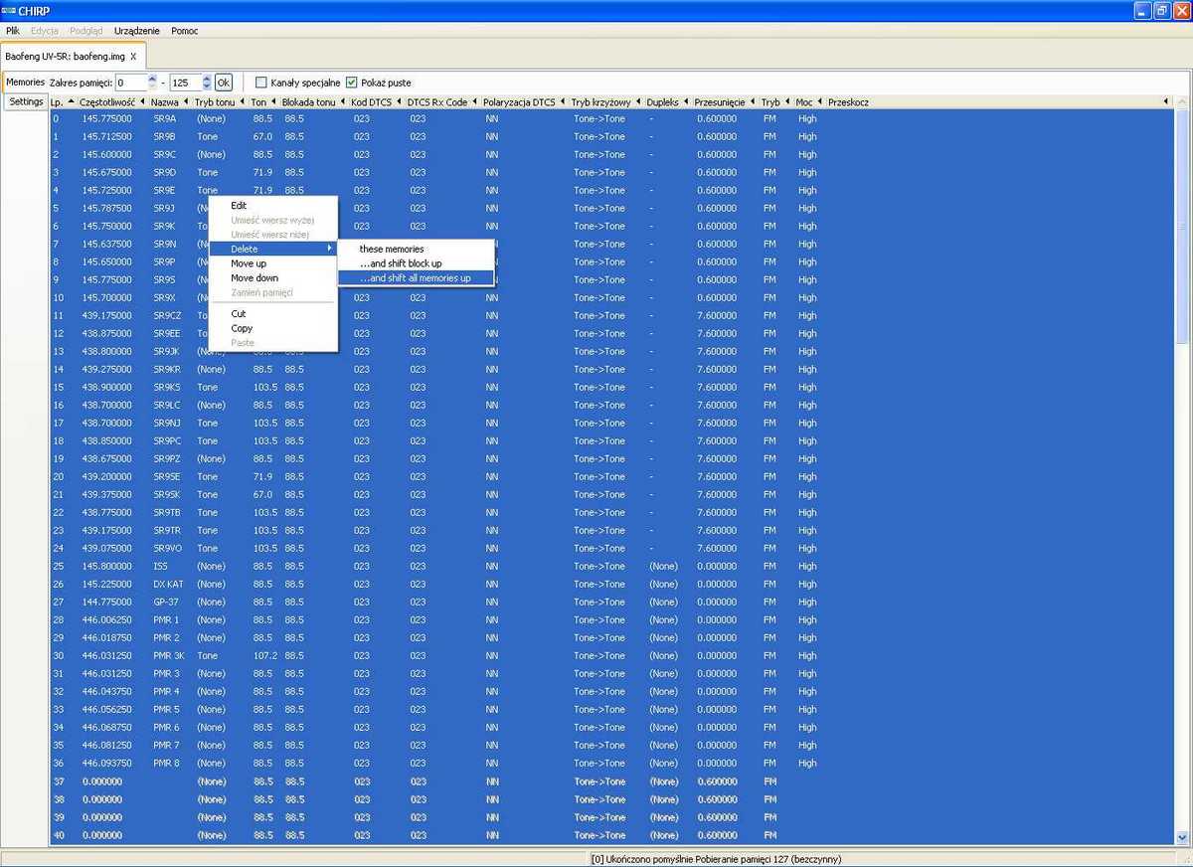Uncheck the Pokaż puste checkbox
1193x867 pixels.
pos(351,83)
